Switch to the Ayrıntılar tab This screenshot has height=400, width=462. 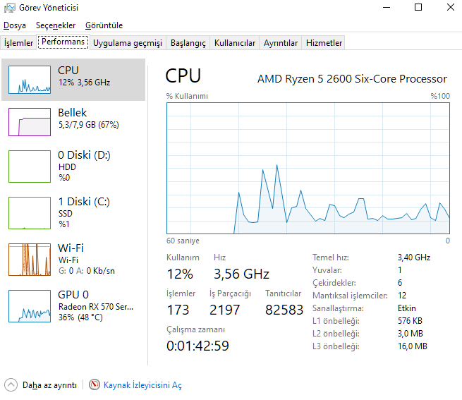click(x=281, y=43)
